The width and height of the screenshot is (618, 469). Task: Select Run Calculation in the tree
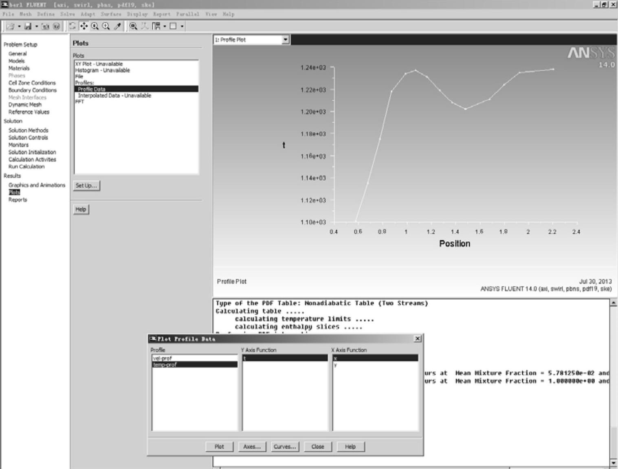26,167
